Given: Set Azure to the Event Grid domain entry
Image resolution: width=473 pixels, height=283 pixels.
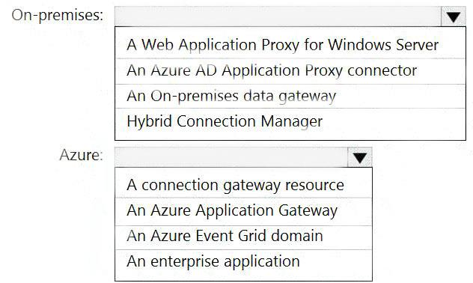Looking at the screenshot, I should pos(243,236).
